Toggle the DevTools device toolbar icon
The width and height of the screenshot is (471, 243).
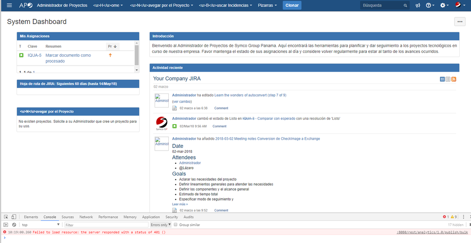(x=14, y=217)
